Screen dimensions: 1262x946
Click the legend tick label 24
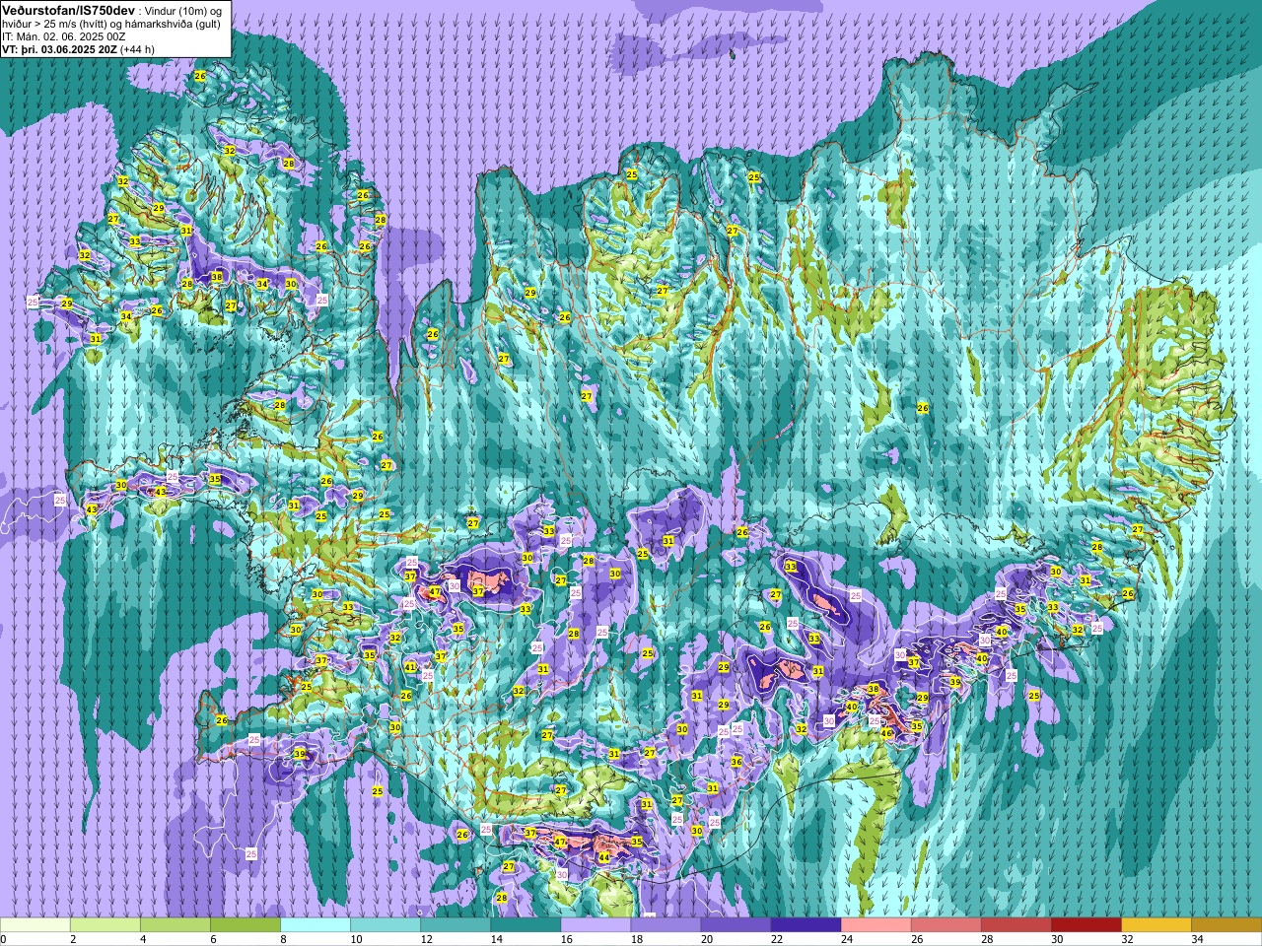pos(846,939)
